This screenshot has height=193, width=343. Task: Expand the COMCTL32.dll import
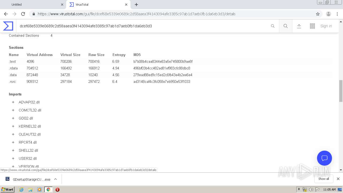(x=13, y=110)
